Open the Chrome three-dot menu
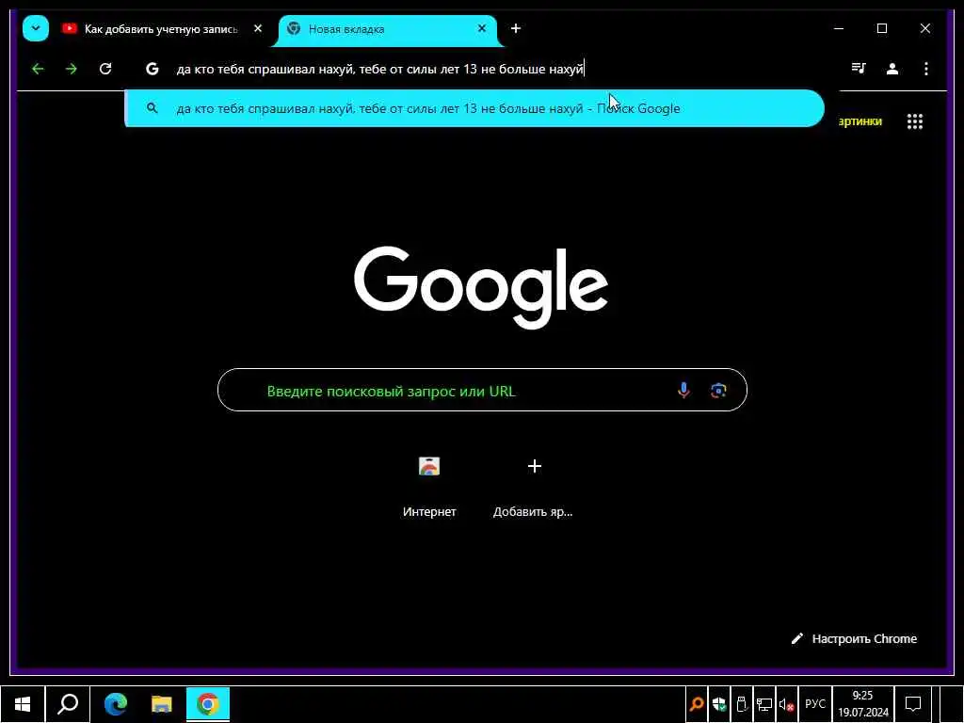This screenshot has height=723, width=964. click(926, 69)
